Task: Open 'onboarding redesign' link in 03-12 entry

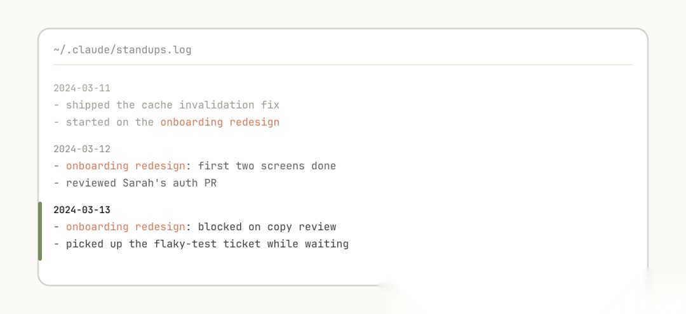Action: pos(126,166)
